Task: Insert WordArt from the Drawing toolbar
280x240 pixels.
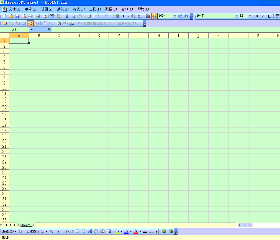Action: (89, 231)
